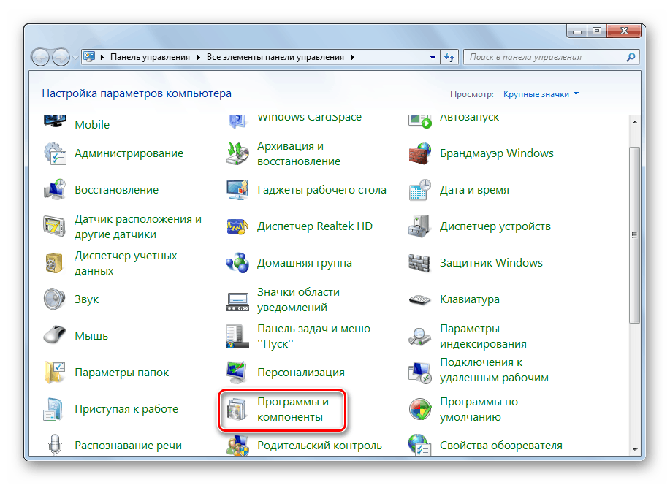Open the Брандмауэр Windows brick wall icon
The image size is (670, 485).
point(420,154)
